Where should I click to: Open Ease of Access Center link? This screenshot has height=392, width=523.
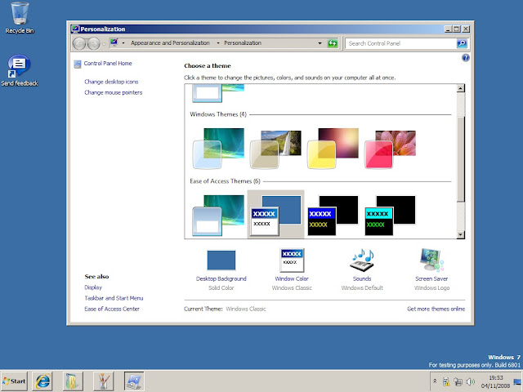112,309
